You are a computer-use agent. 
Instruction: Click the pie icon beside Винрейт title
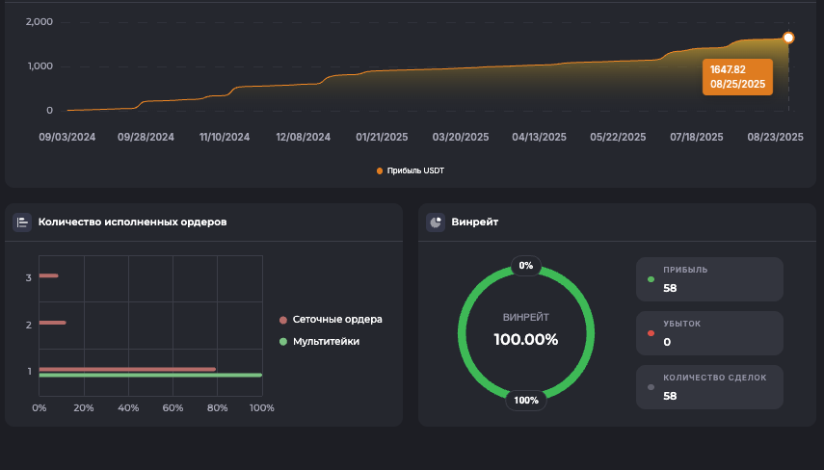(436, 222)
